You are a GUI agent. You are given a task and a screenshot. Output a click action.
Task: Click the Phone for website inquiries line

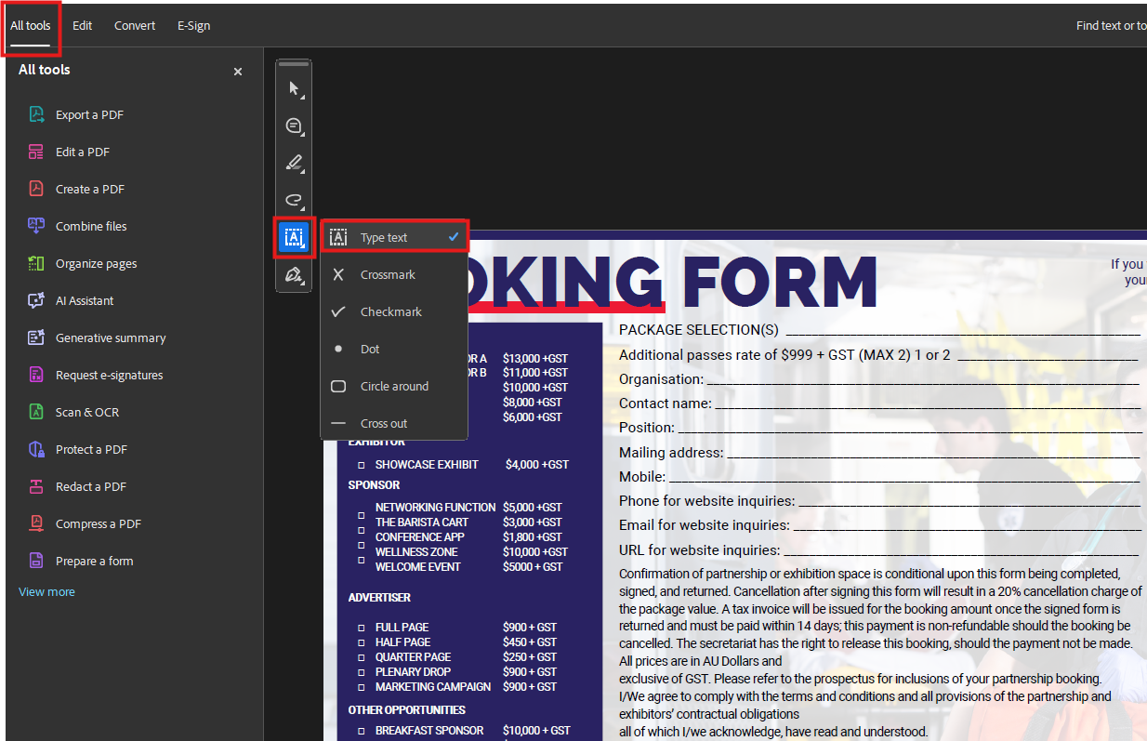click(x=969, y=504)
